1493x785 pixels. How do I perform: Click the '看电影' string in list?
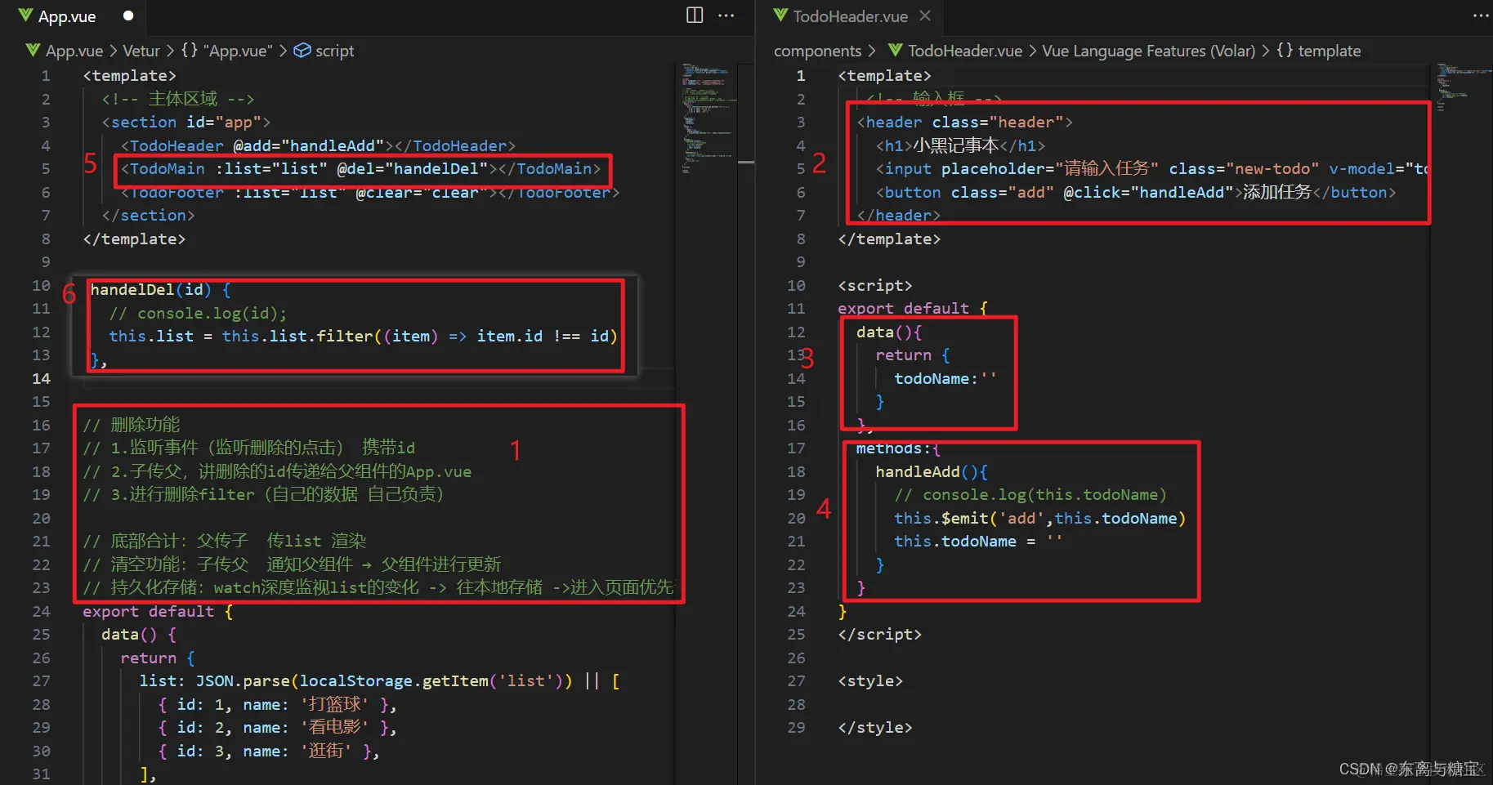tap(335, 727)
